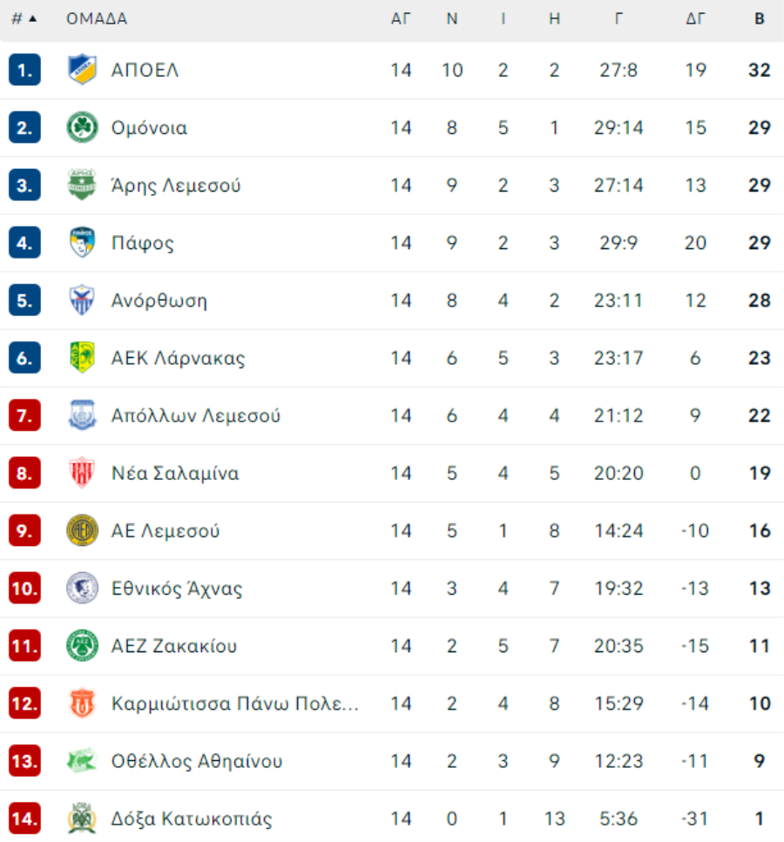Click the ΑΠΟΕΛ club crest
Image resolution: width=784 pixels, height=842 pixels.
[82, 70]
